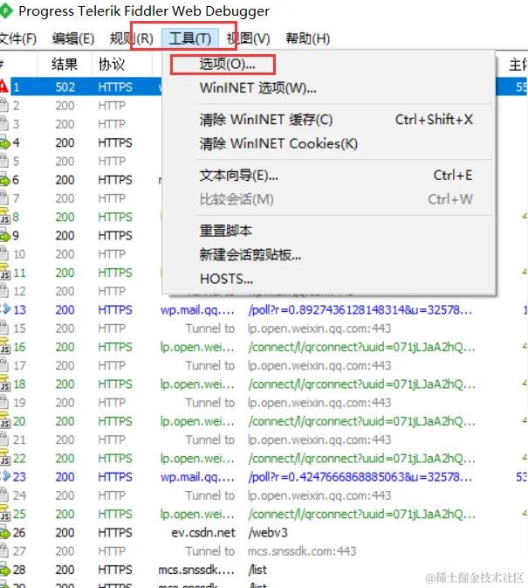Viewport: 528px width, 588px height.
Task: Open the 帮助(H) menu
Action: point(308,38)
